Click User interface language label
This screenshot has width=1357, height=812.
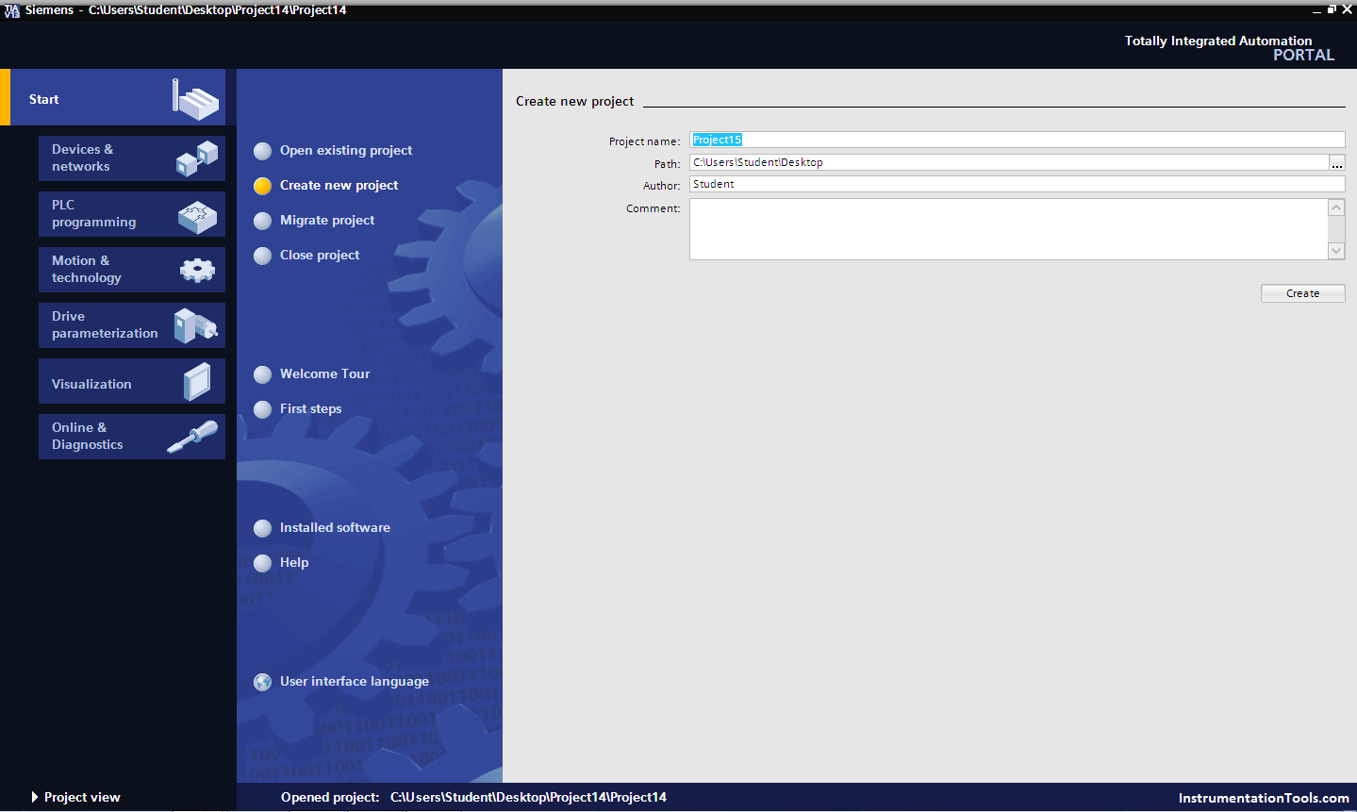point(355,681)
